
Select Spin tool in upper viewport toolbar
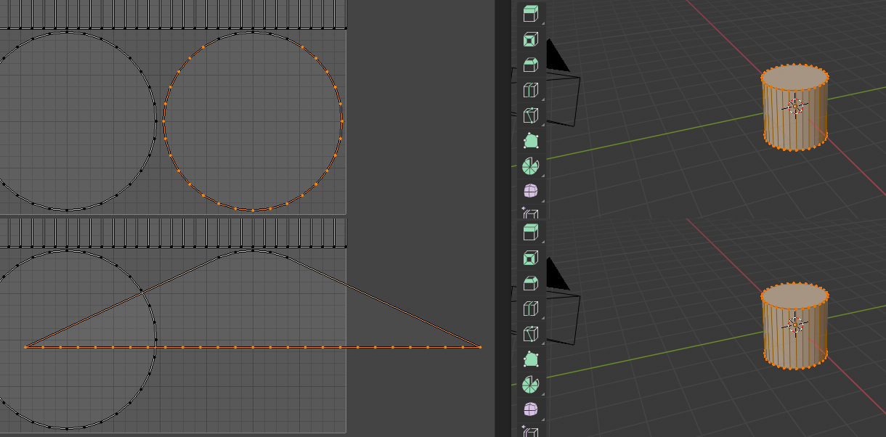(531, 166)
